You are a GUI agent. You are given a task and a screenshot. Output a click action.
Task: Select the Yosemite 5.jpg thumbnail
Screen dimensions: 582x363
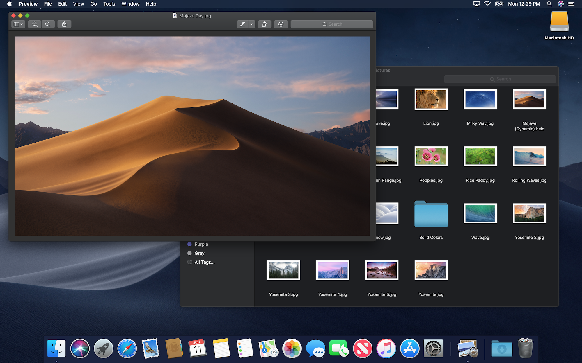click(382, 270)
